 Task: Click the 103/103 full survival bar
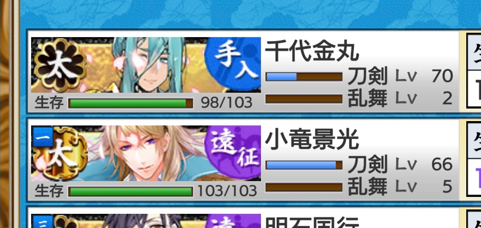[x=130, y=191]
